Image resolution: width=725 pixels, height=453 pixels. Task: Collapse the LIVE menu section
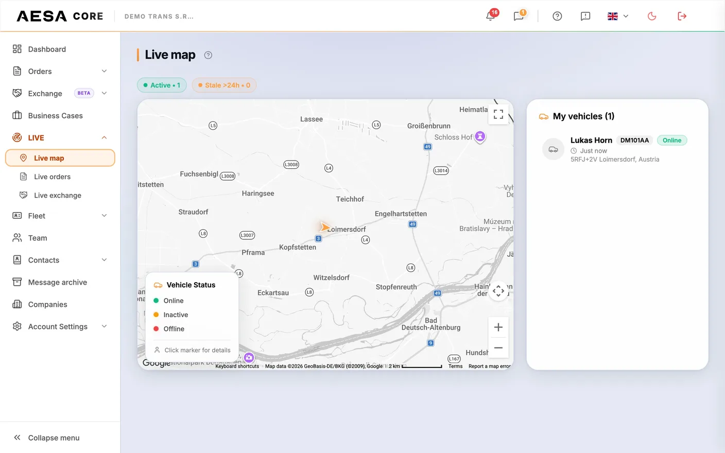(x=104, y=137)
